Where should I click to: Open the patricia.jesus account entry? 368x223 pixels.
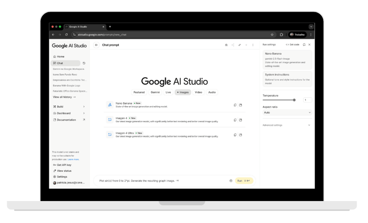(69, 183)
